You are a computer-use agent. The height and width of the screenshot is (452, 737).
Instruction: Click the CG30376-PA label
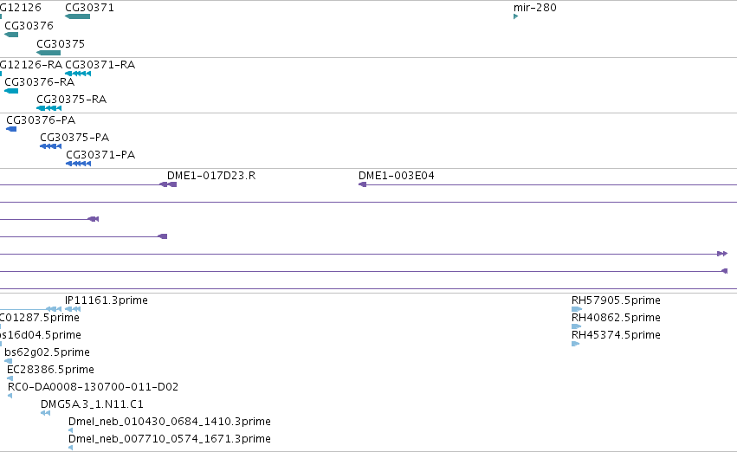click(41, 119)
